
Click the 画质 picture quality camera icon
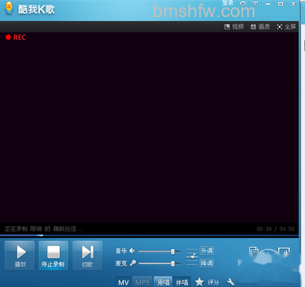[x=253, y=27]
